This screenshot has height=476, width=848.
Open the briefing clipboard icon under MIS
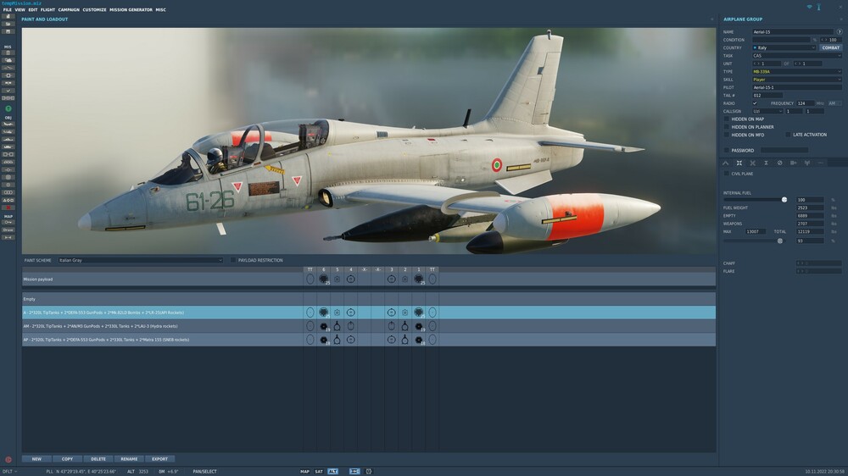pyautogui.click(x=8, y=53)
